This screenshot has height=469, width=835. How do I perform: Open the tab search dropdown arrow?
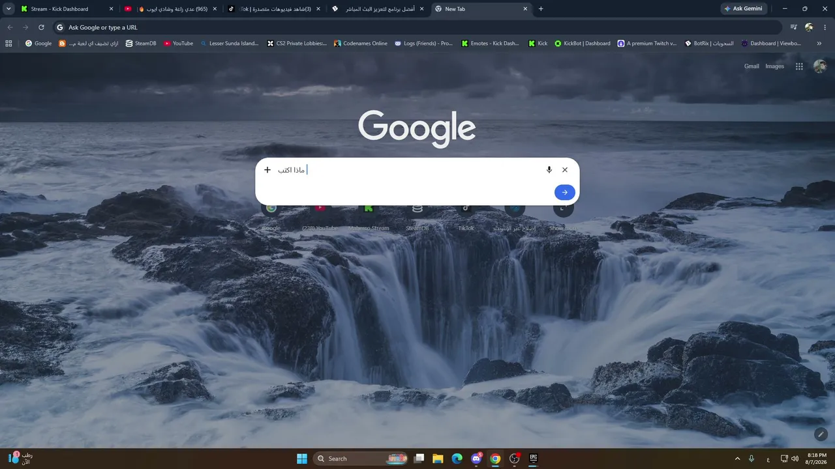point(8,9)
